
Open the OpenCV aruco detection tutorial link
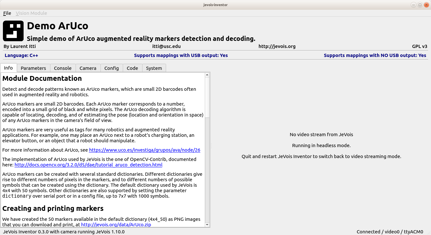[x=89, y=165]
